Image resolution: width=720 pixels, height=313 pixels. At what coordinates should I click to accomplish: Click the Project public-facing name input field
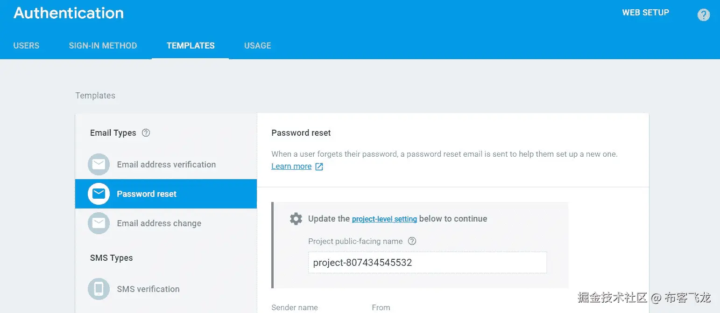pos(427,263)
